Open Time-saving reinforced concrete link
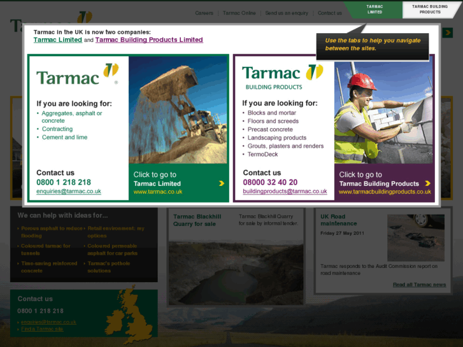 click(x=49, y=267)
